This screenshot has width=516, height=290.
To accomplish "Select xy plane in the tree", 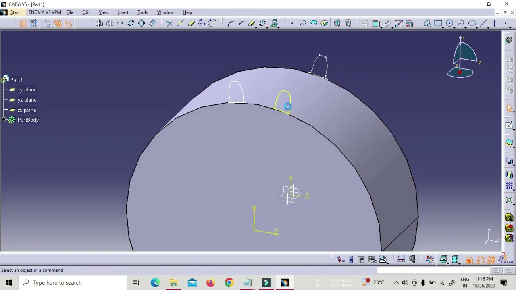I will pyautogui.click(x=27, y=90).
